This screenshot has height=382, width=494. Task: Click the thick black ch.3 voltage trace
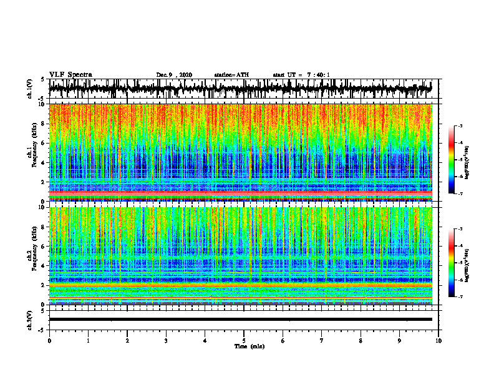click(x=240, y=320)
